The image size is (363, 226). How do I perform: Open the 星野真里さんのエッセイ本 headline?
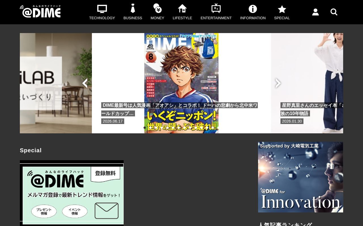(312, 109)
